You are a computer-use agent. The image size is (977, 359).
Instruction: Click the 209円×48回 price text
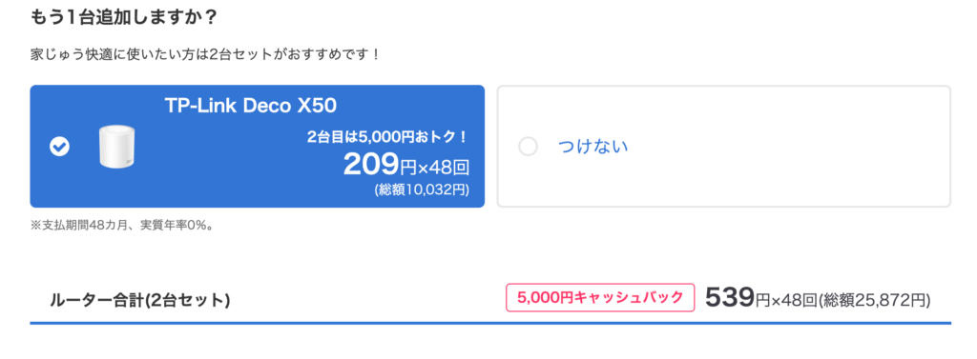coord(406,165)
